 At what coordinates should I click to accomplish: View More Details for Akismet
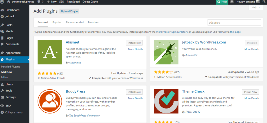click(x=135, y=49)
